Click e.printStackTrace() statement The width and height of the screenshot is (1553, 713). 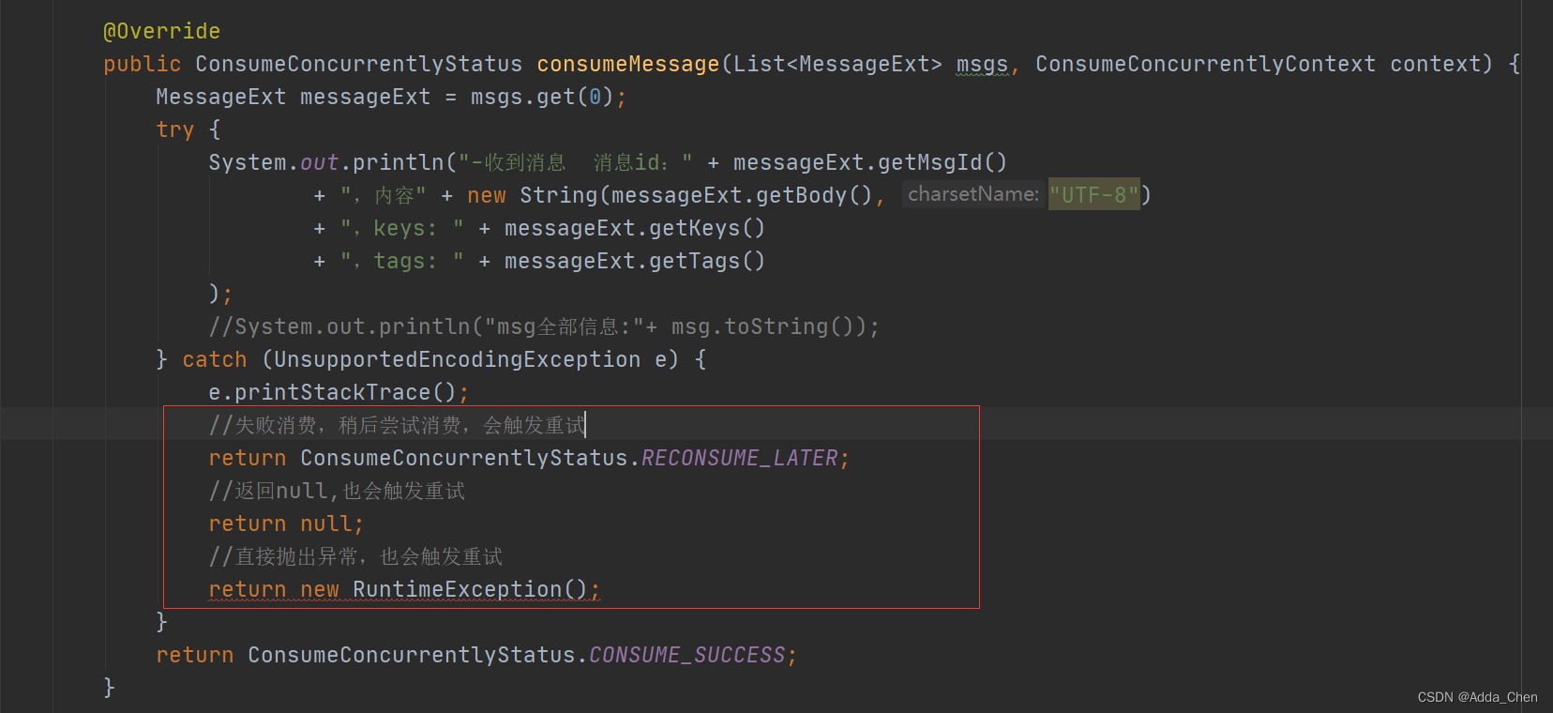click(339, 392)
